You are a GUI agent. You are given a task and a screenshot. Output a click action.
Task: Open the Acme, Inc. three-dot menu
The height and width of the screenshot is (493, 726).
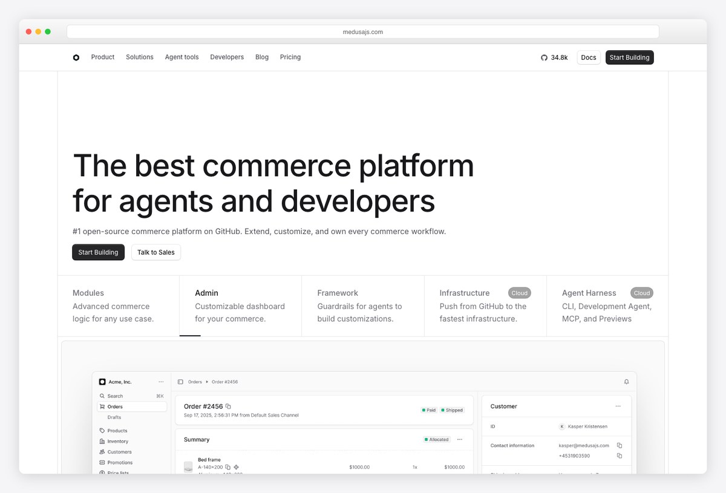(161, 382)
